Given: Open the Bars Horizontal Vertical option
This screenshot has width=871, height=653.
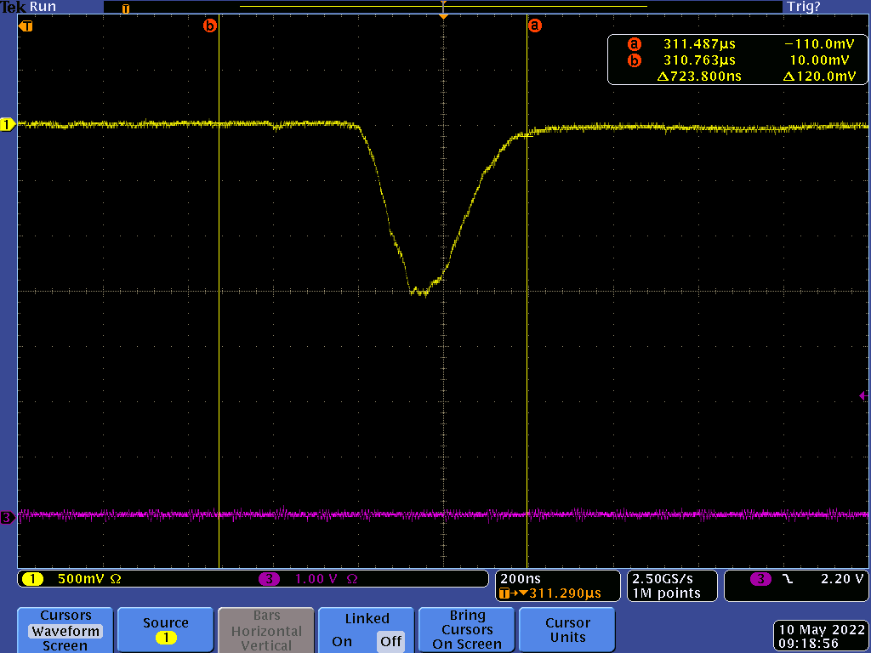Looking at the screenshot, I should [x=266, y=630].
